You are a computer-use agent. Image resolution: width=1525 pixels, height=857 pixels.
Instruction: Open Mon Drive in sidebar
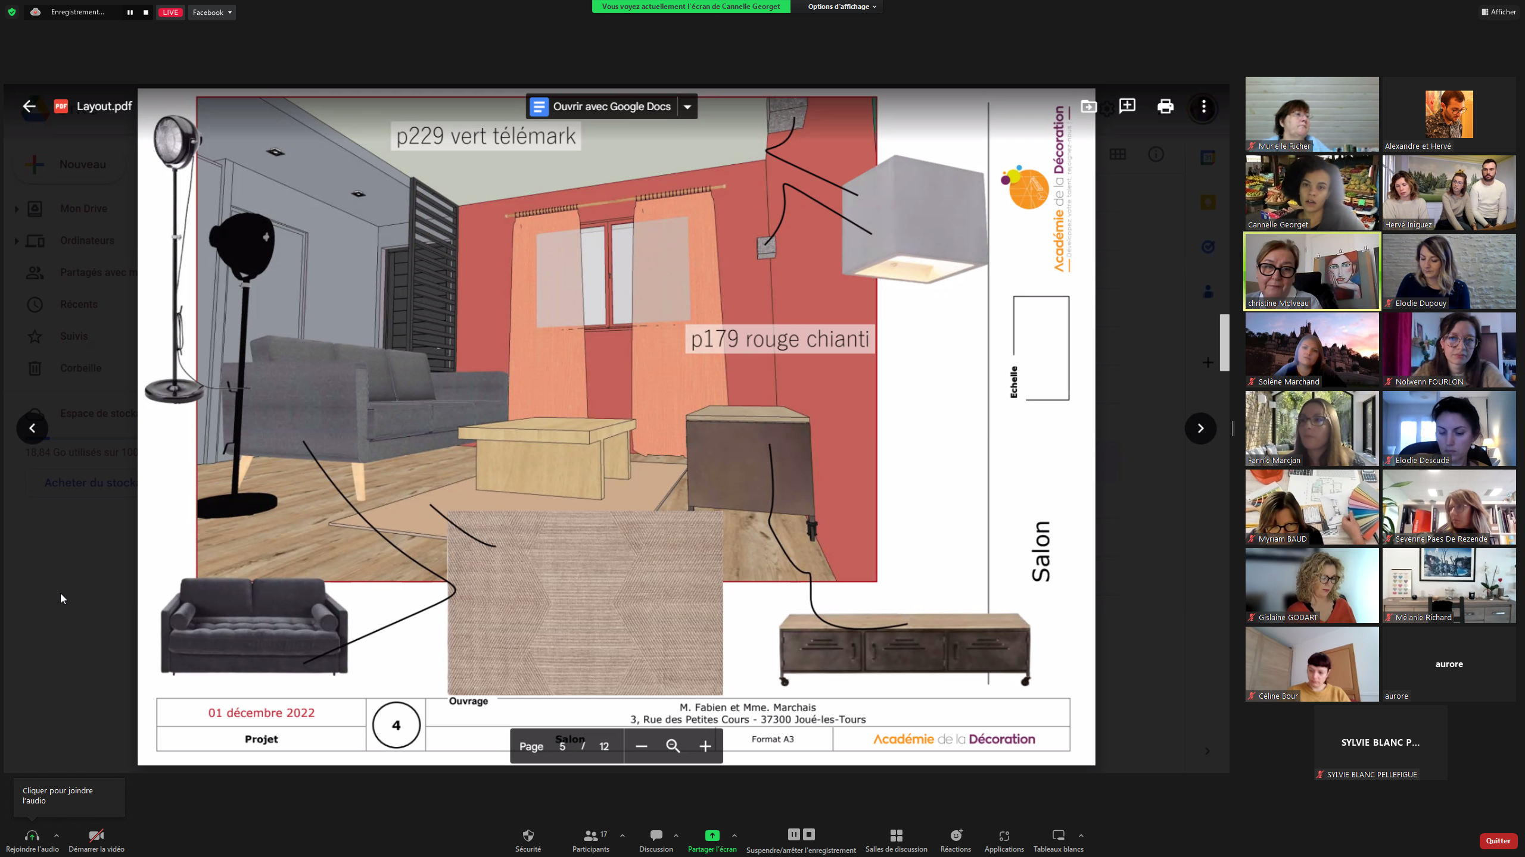83,208
